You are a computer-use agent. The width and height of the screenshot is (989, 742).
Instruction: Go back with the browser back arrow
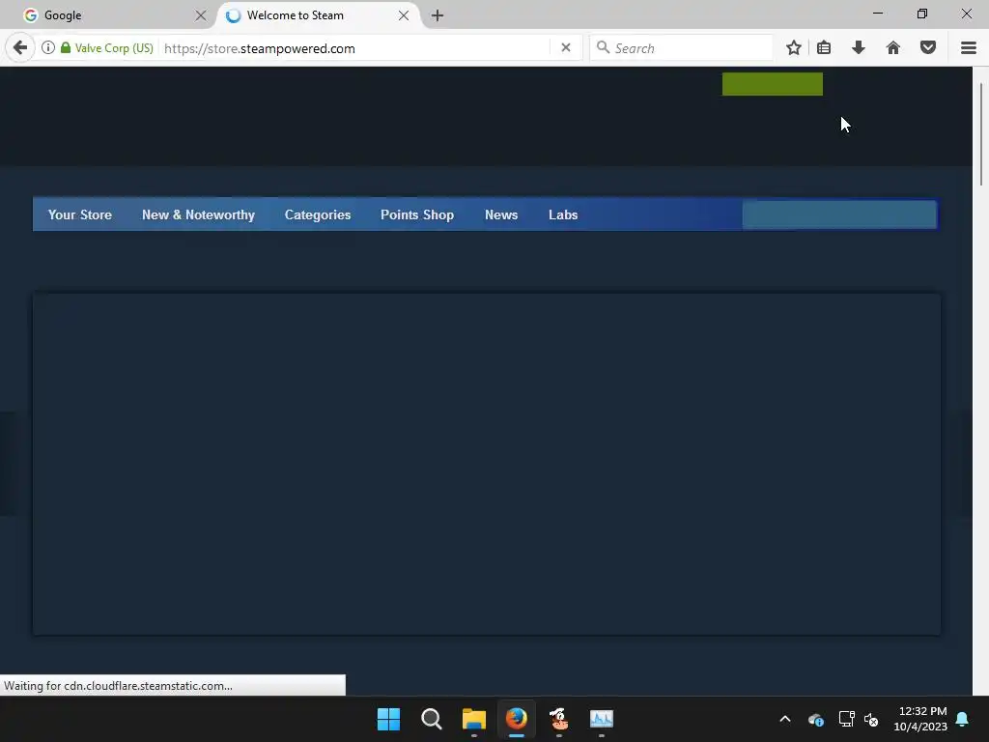click(20, 48)
